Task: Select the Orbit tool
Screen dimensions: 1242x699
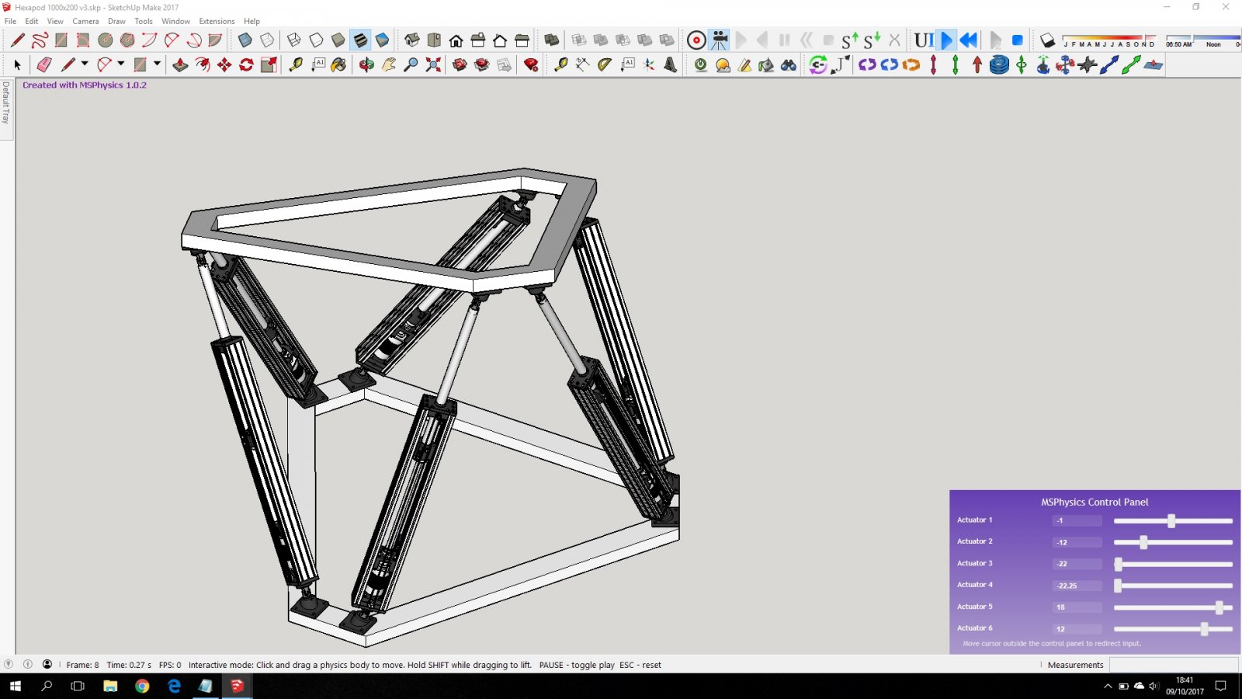Action: pos(366,65)
